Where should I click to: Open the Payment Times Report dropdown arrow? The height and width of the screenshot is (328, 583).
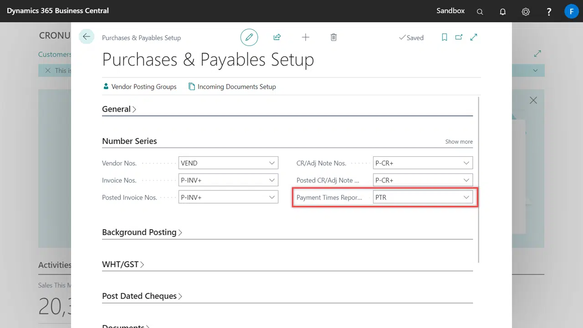pos(466,197)
